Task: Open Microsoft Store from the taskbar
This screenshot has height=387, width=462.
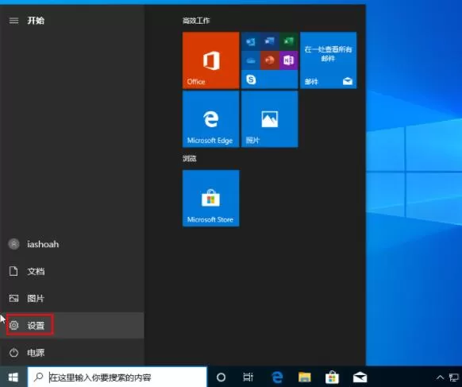Action: [332, 377]
